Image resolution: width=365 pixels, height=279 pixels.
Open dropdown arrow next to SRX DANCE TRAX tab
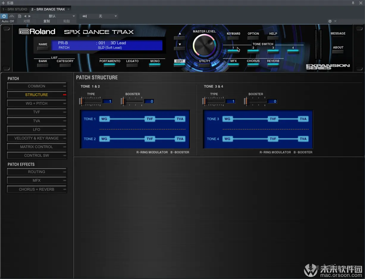[x=68, y=9]
